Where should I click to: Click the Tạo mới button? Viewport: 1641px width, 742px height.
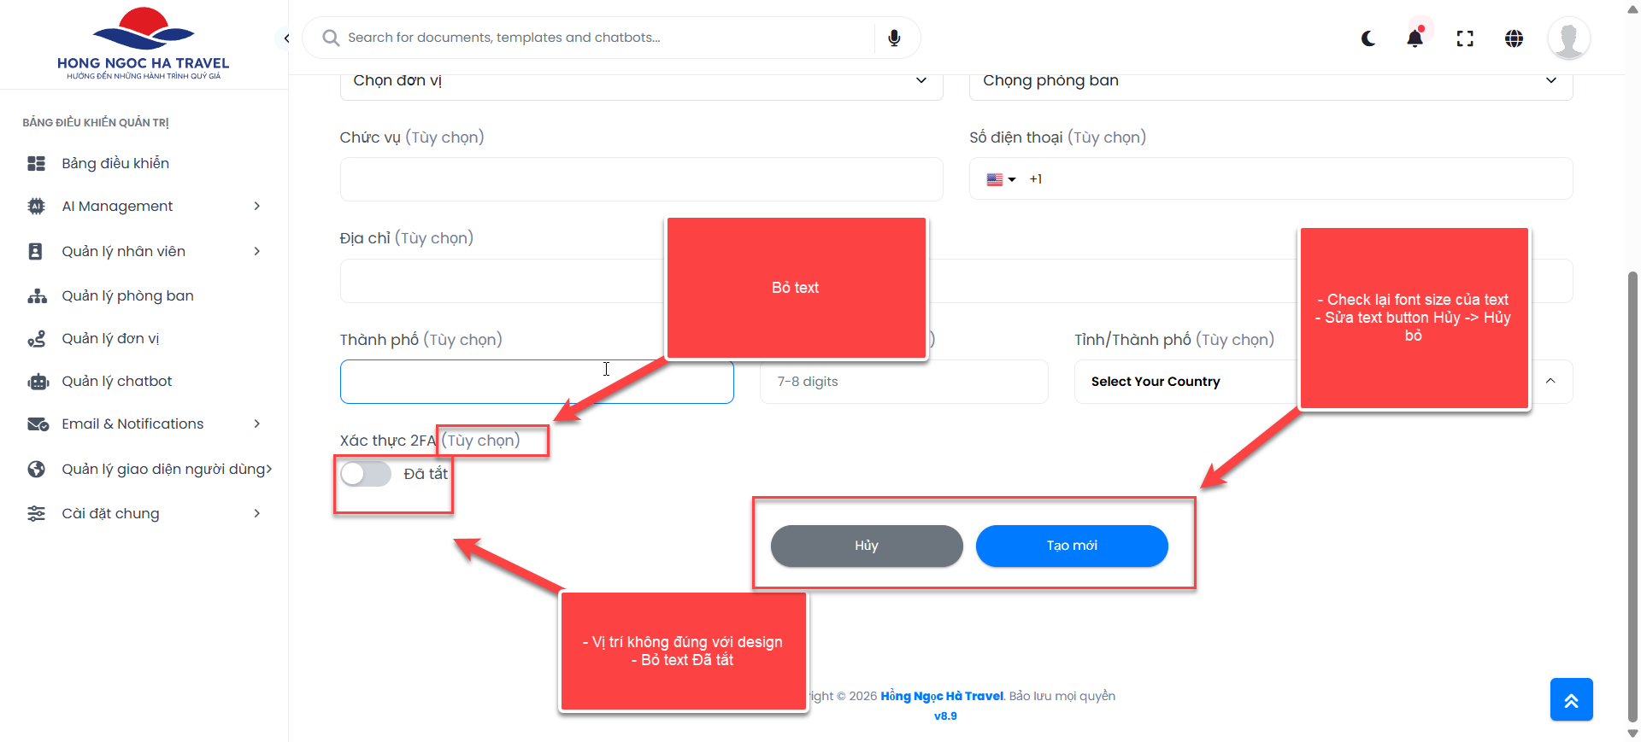pyautogui.click(x=1072, y=546)
